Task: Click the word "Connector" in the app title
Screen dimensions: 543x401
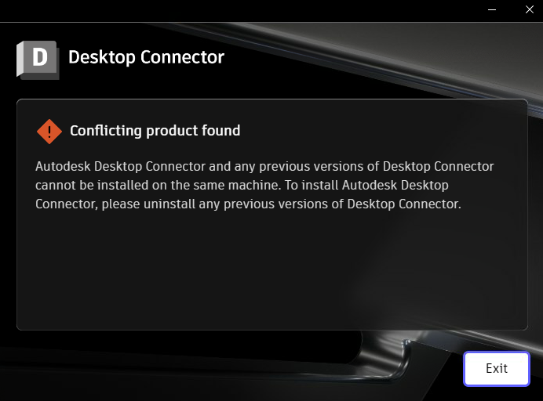Action: pos(183,57)
